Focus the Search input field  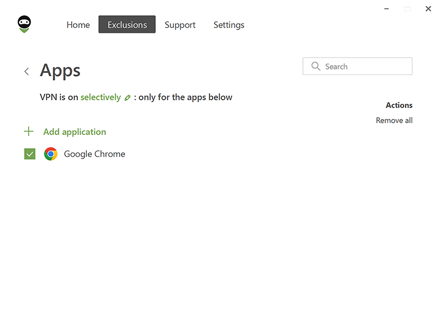point(357,66)
